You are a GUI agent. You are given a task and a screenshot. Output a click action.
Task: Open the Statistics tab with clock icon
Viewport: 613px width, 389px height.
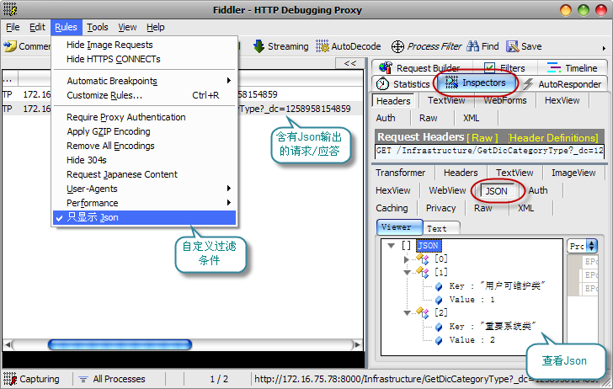[382, 84]
